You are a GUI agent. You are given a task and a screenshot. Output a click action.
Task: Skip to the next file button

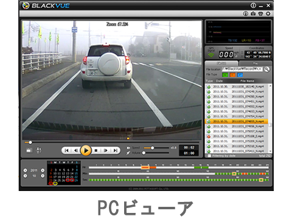click(x=116, y=150)
